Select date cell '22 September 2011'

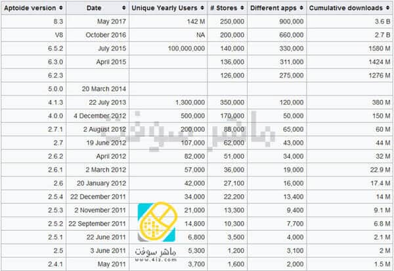pyautogui.click(x=97, y=224)
